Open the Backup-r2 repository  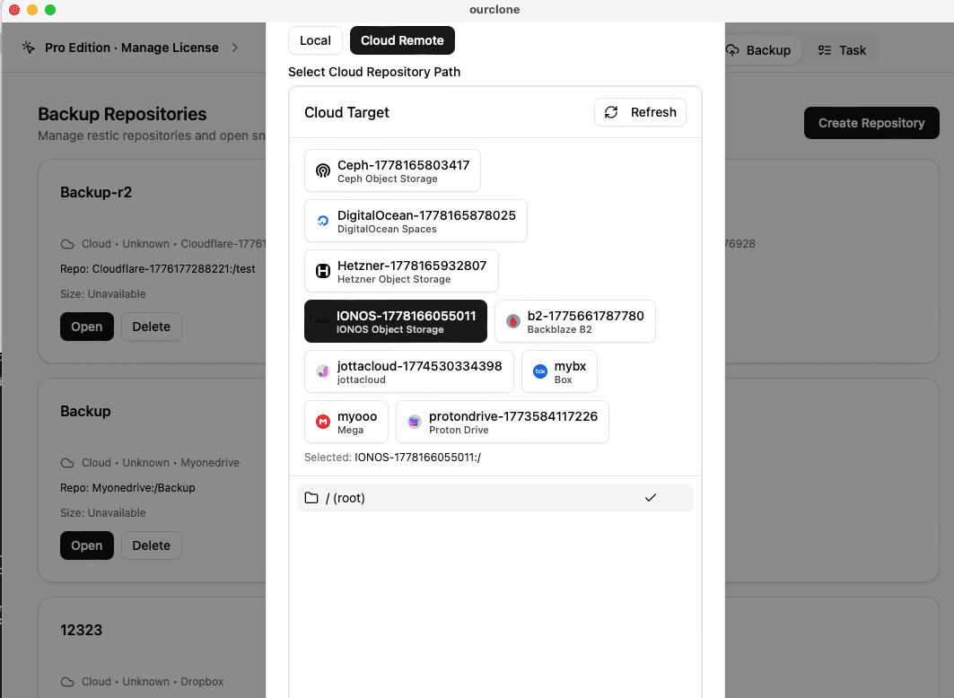87,327
